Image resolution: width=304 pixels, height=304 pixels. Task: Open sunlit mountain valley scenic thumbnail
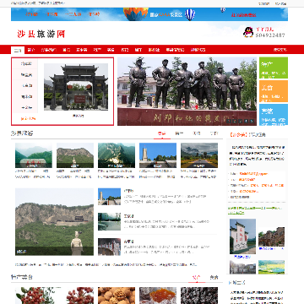[117, 155]
